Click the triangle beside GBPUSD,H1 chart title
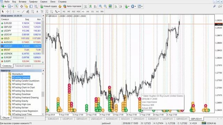 (x=47, y=16)
